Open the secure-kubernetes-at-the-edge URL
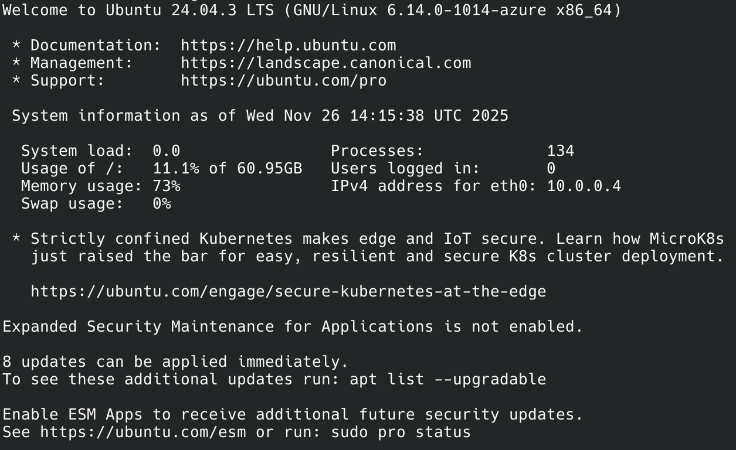 point(288,292)
